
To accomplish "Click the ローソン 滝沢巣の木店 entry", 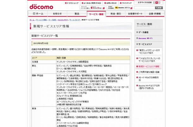I will 66,69.
